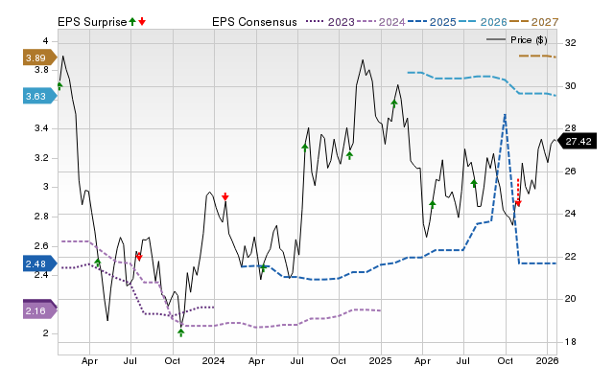Click the brown 3.89 estimate tag
614x366 pixels.
[x=40, y=57]
